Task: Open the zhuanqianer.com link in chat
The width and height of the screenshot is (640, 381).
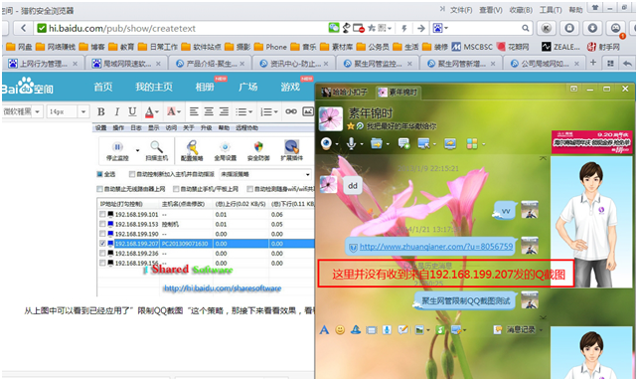Action: pyautogui.click(x=436, y=247)
